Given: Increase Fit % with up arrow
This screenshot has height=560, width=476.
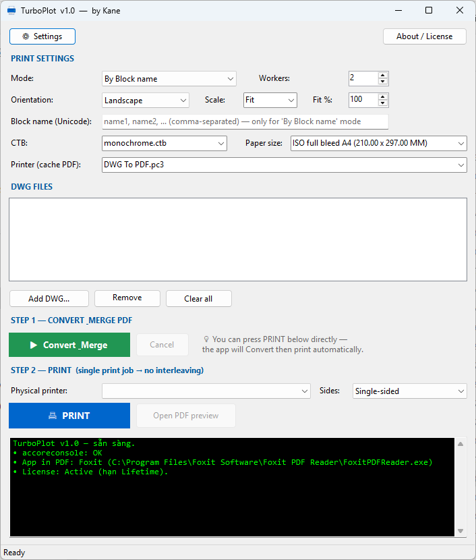Looking at the screenshot, I should 383,96.
